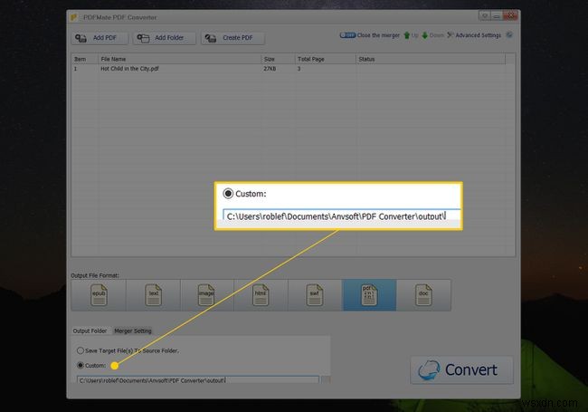Click the File Name column header
This screenshot has width=588, height=412.
click(x=180, y=59)
